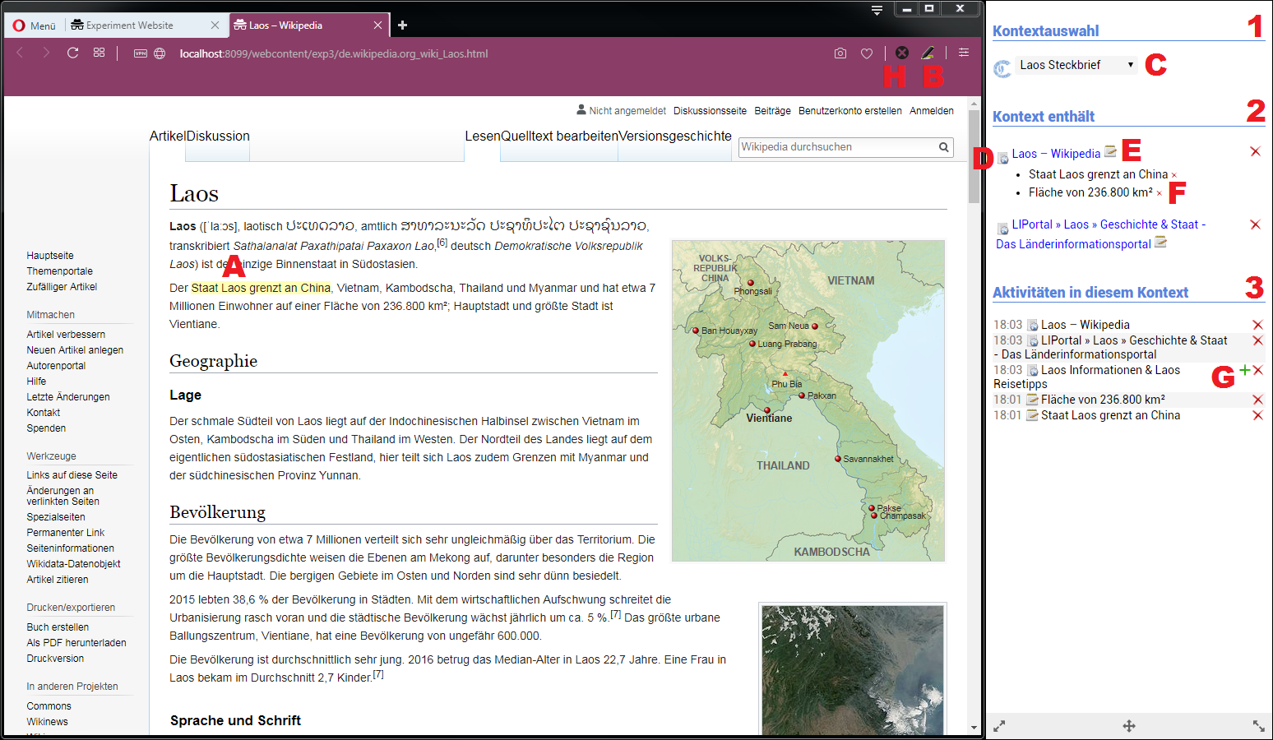Click note icon beside Laos – Wikipedia entry
Image resolution: width=1273 pixels, height=740 pixels.
(1110, 151)
